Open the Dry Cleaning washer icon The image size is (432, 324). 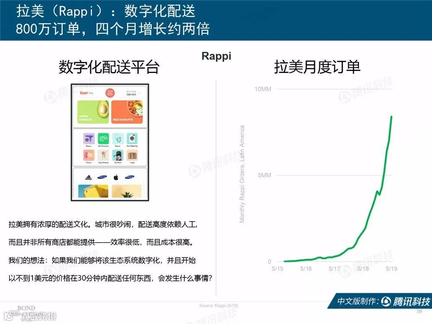tap(132, 139)
